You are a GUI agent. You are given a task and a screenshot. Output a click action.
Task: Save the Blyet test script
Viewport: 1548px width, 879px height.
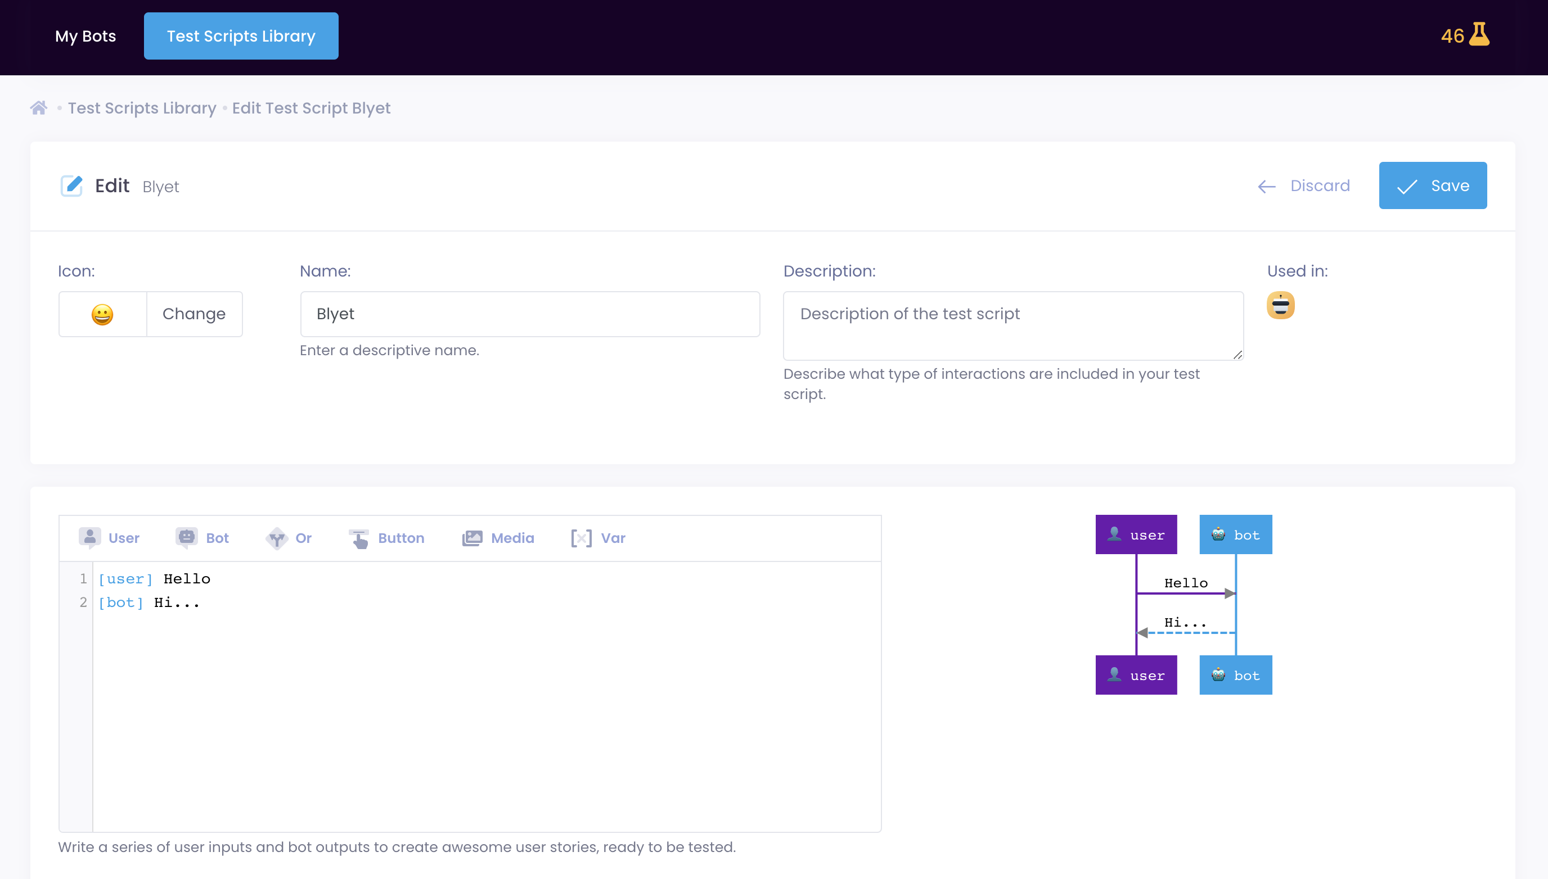[x=1433, y=185]
